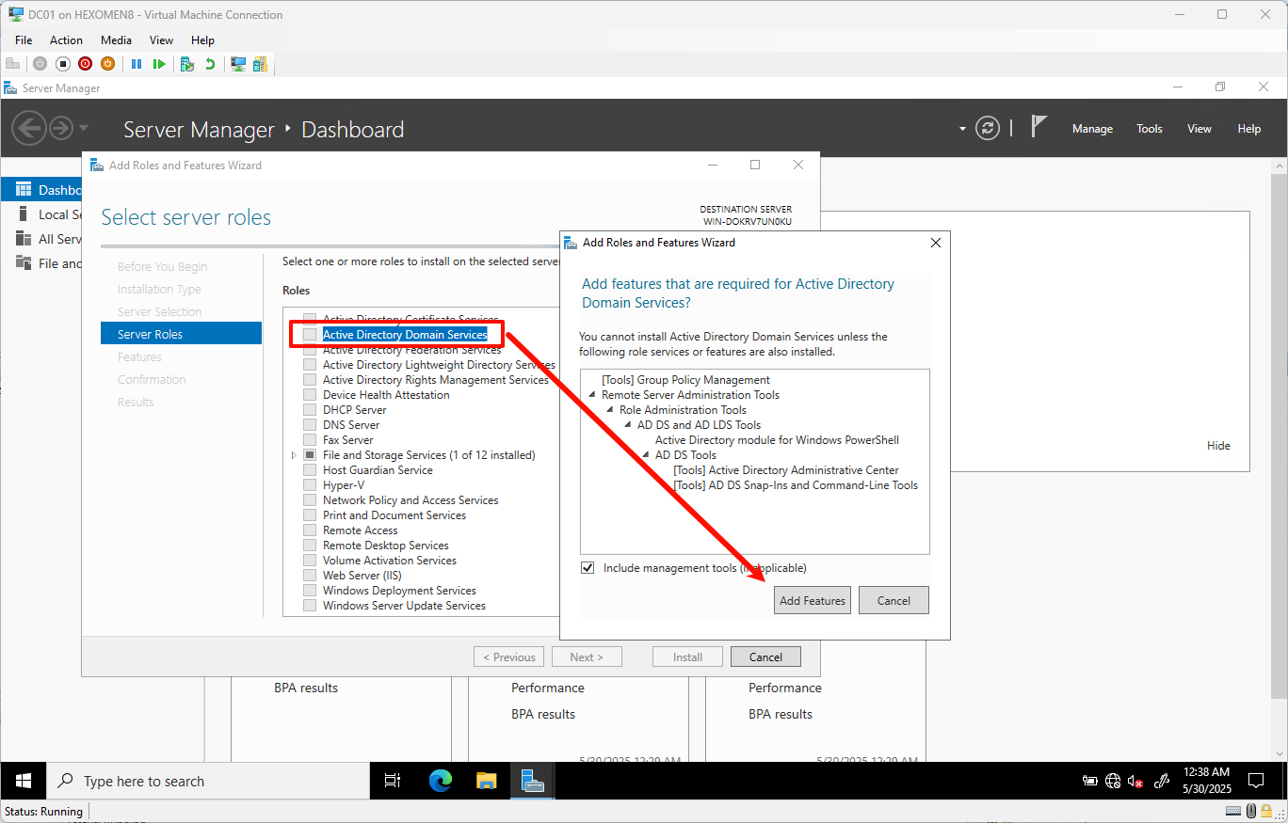The width and height of the screenshot is (1288, 823).
Task: Cancel the Add features dialog
Action: coord(894,600)
